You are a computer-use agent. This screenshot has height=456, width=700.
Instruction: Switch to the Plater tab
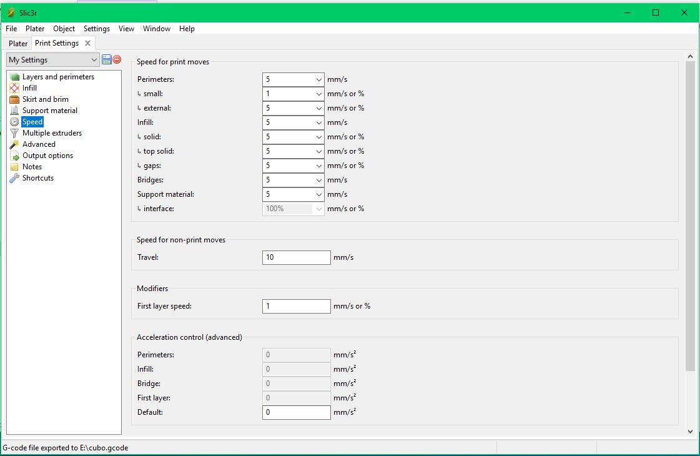(18, 44)
